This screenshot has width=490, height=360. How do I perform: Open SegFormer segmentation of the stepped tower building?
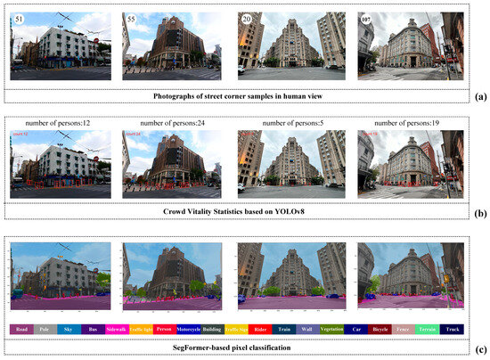[292, 276]
